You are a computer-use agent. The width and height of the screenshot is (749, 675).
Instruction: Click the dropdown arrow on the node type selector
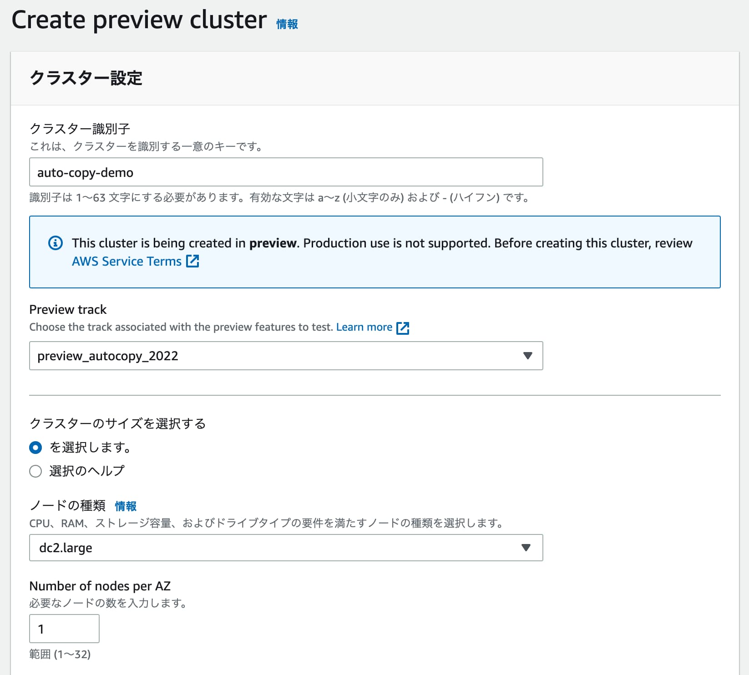(526, 548)
